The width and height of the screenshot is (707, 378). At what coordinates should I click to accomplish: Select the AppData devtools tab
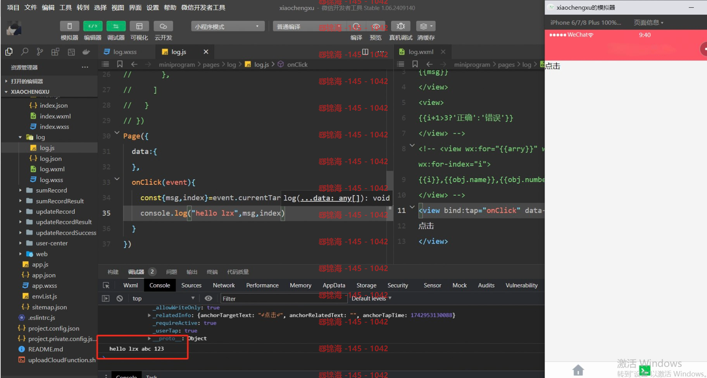click(x=334, y=285)
